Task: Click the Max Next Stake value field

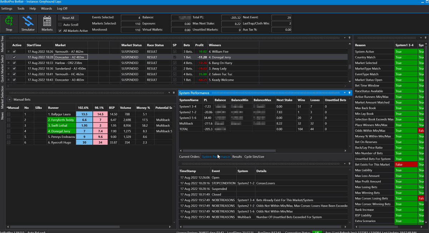Action: click(x=232, y=24)
